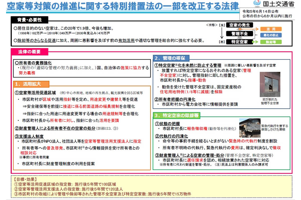
Task: Click the heading ②財産管理人による所有者不在の空家の処分
Action: pos(55,128)
